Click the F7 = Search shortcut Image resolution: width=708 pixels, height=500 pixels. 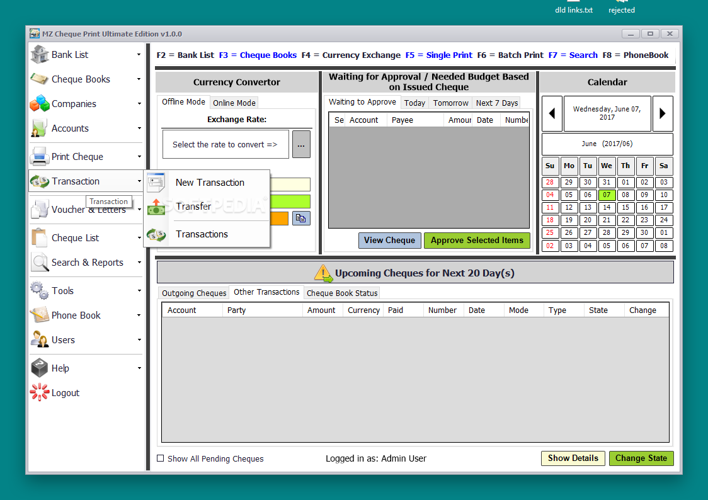[573, 55]
